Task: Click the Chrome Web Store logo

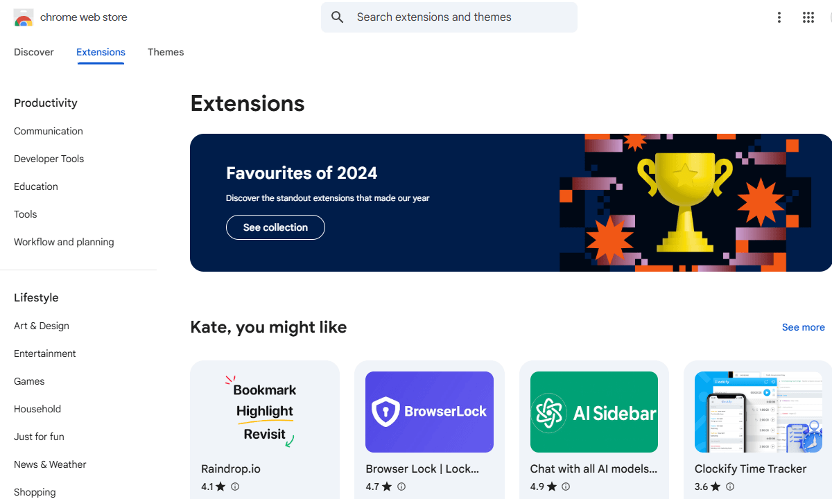Action: pyautogui.click(x=69, y=17)
